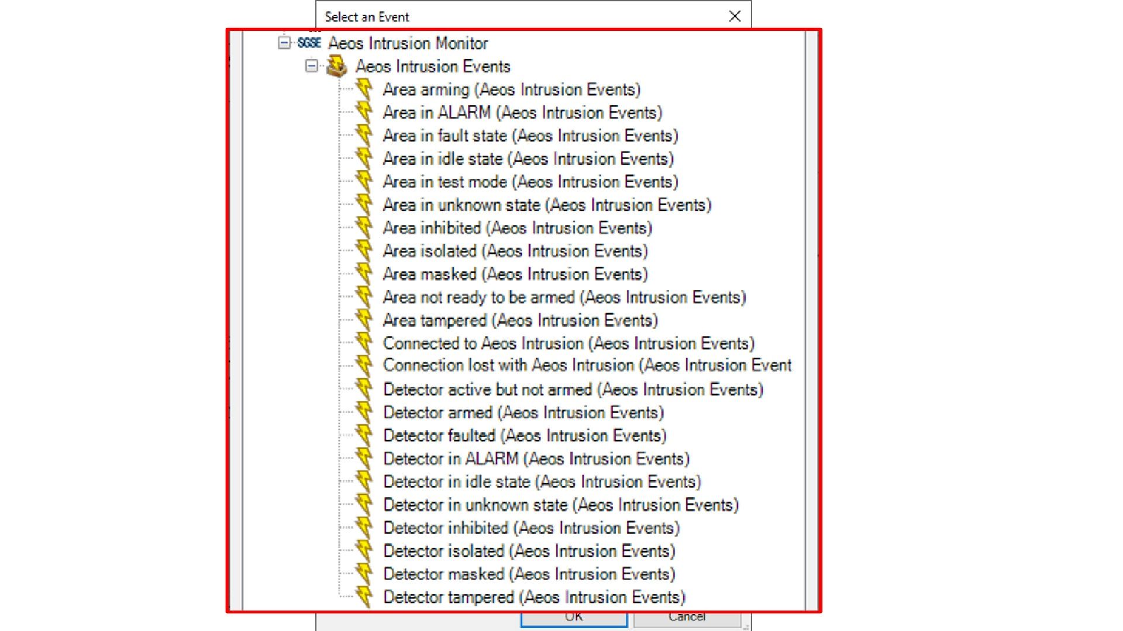Viewport: 1123px width, 631px height.
Task: Pick the 'Detector armed' event row
Action: click(523, 412)
